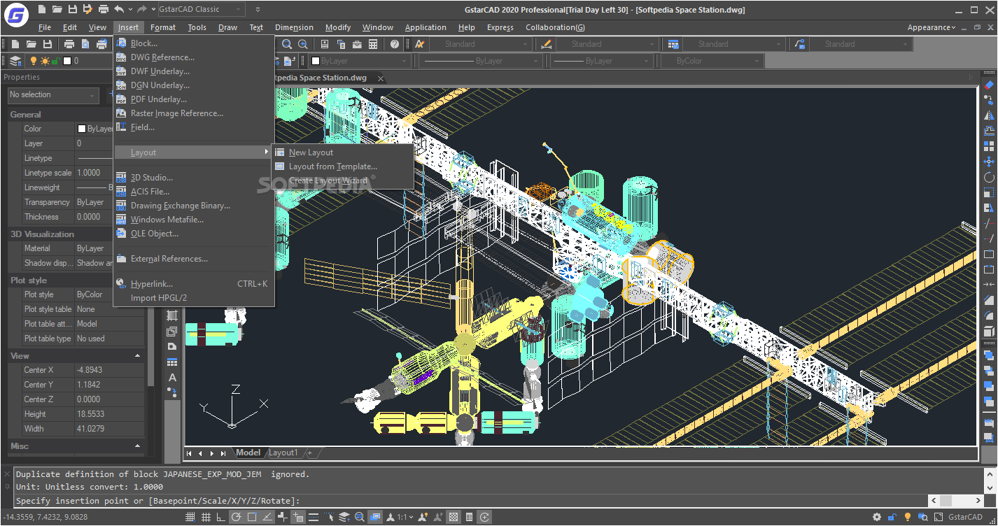This screenshot has height=526, width=998.
Task: Click the Undo arrow in quick access bar
Action: point(119,9)
